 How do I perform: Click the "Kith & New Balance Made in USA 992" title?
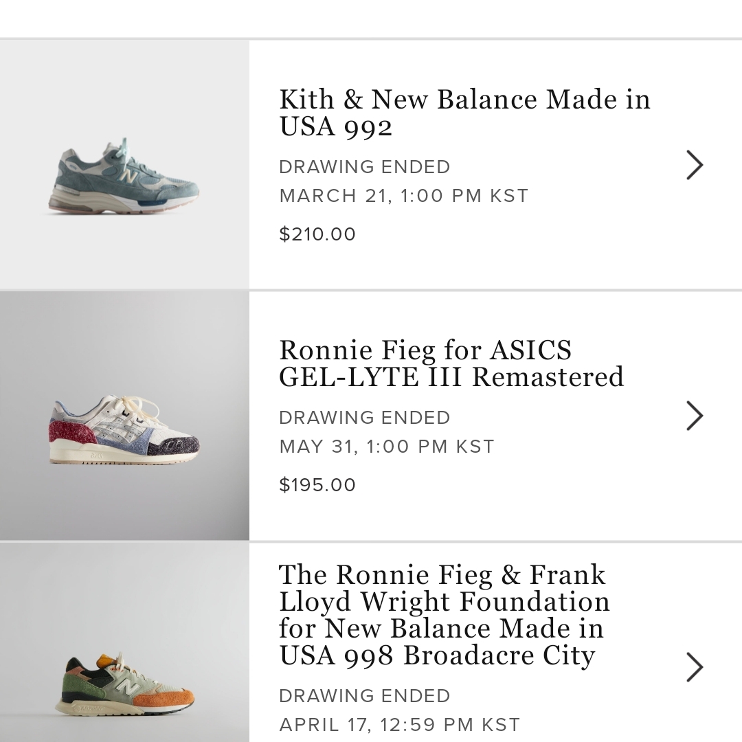click(464, 113)
